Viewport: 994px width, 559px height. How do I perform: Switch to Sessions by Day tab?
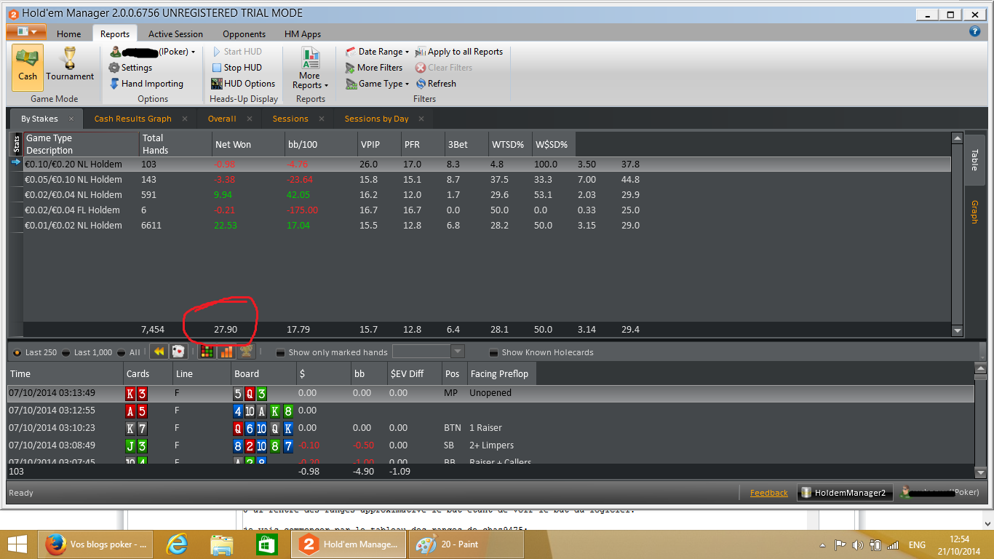[376, 119]
